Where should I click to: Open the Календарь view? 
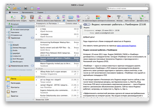[x=20, y=83]
